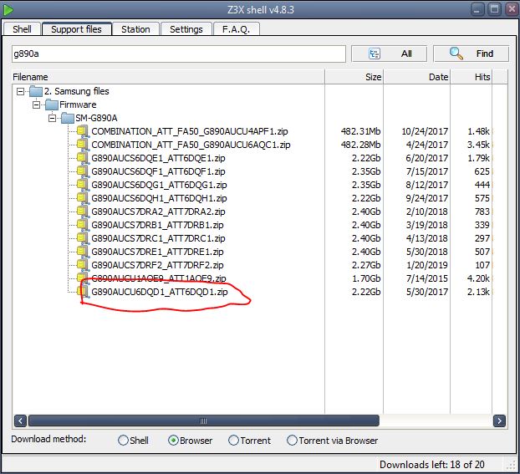Click the green Z3X play icon in title bar
The width and height of the screenshot is (520, 474).
pos(8,10)
